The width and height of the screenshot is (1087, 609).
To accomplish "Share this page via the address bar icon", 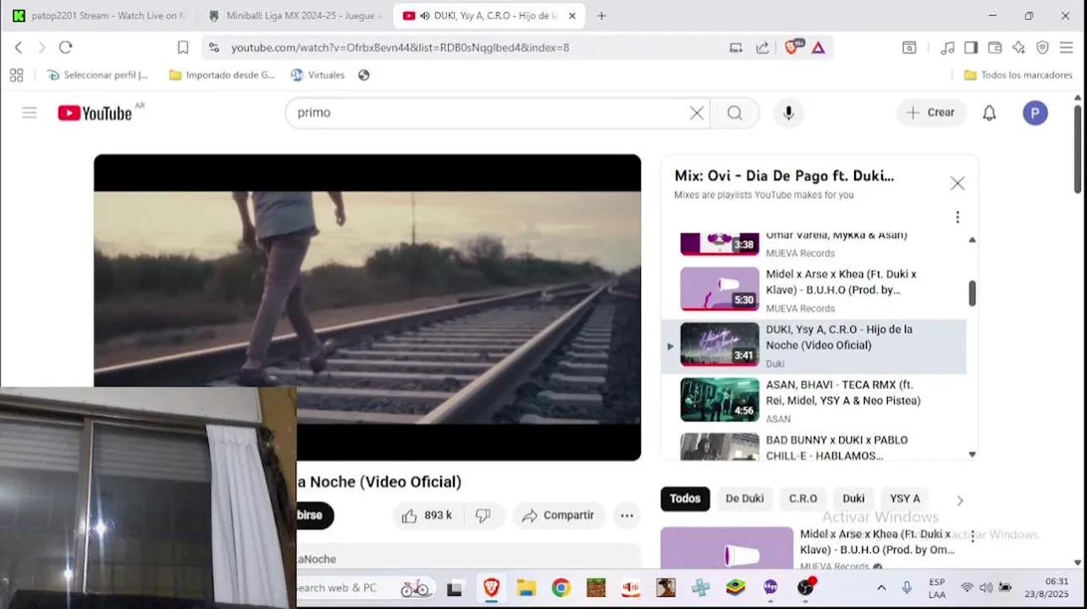I will [x=763, y=47].
